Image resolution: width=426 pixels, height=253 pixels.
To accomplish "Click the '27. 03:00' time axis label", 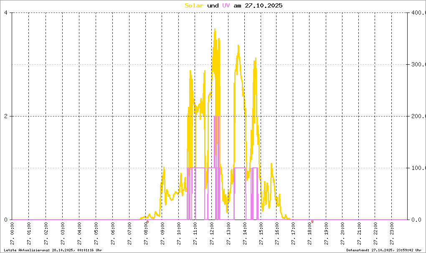I will [x=63, y=233].
